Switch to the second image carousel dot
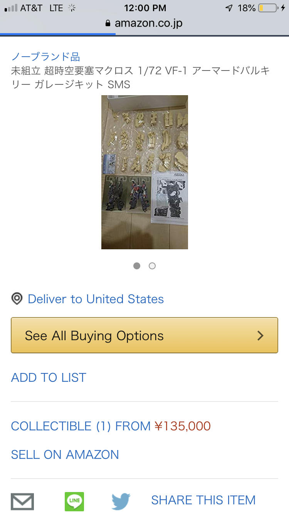This screenshot has height=514, width=289. point(152,266)
